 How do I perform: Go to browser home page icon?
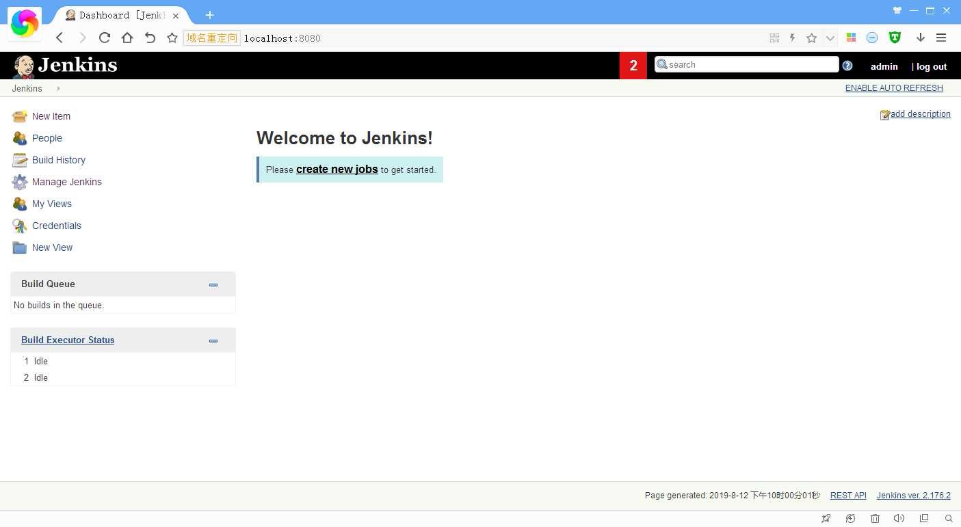[x=127, y=38]
